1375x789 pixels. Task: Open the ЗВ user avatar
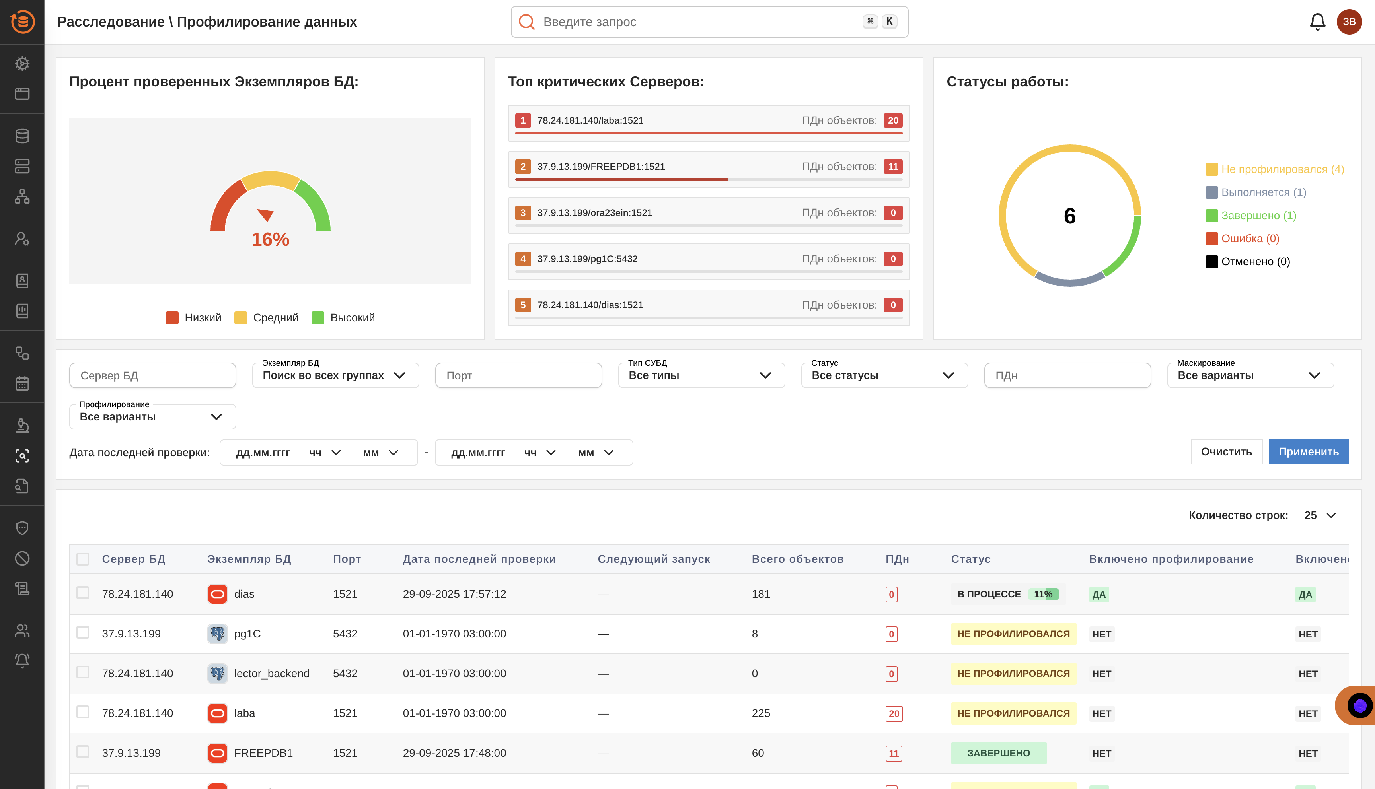coord(1349,22)
